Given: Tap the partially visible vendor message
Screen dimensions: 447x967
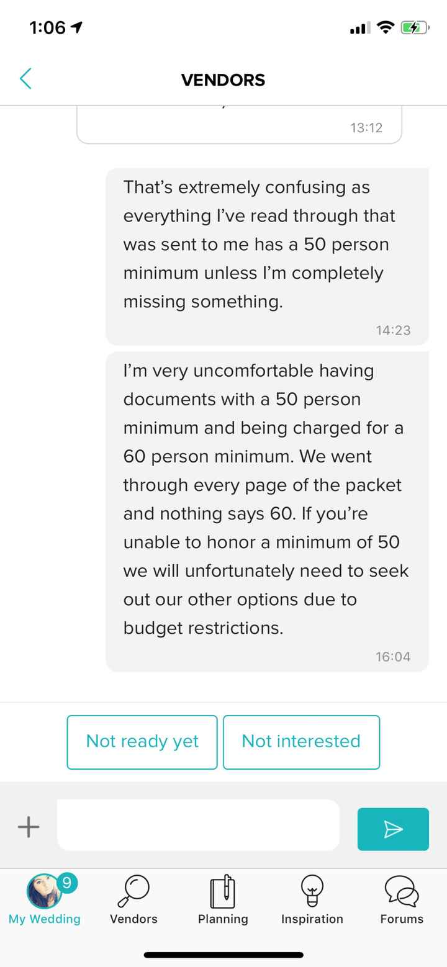Looking at the screenshot, I should pyautogui.click(x=239, y=125).
